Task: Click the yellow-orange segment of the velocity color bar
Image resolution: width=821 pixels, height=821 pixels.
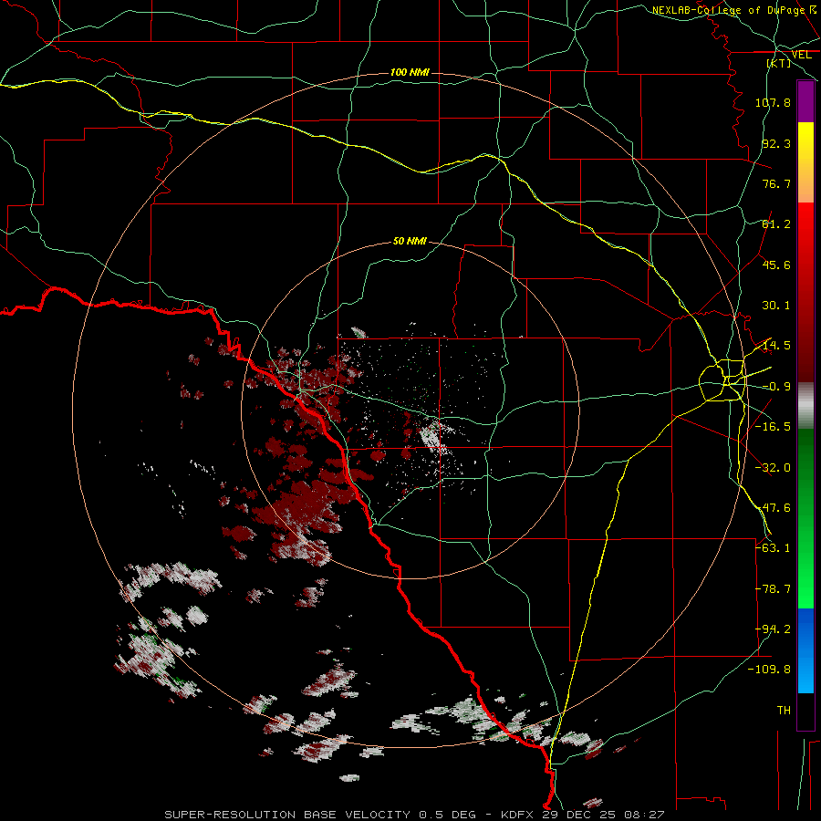Action: click(x=805, y=162)
